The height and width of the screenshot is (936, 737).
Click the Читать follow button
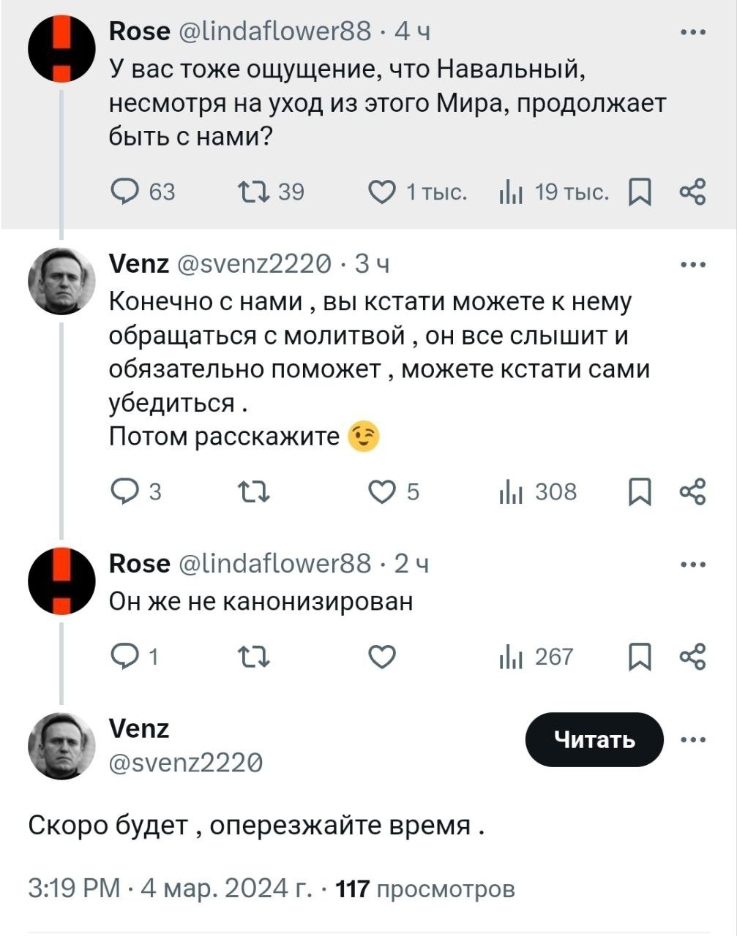(x=594, y=740)
